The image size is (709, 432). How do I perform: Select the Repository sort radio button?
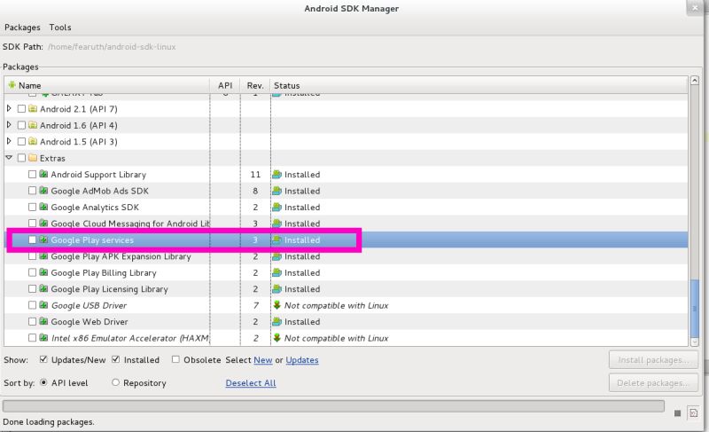pyautogui.click(x=116, y=382)
